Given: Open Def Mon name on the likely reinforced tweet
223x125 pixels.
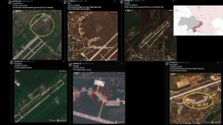Looking at the screenshot, I should (173, 62).
